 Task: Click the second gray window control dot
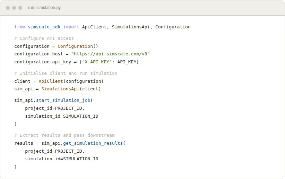pyautogui.click(x=14, y=8)
